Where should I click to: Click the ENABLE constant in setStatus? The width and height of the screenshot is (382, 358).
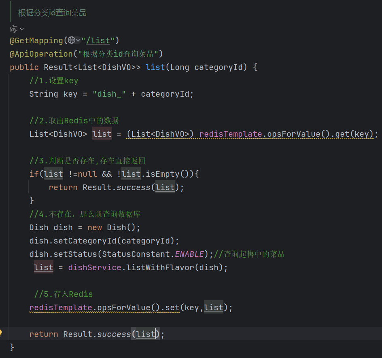pyautogui.click(x=189, y=254)
